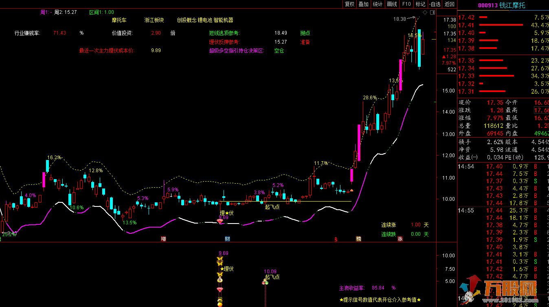Click the 财 event marker on the timeline
Viewport: 549px width, 307px height.
click(x=227, y=239)
